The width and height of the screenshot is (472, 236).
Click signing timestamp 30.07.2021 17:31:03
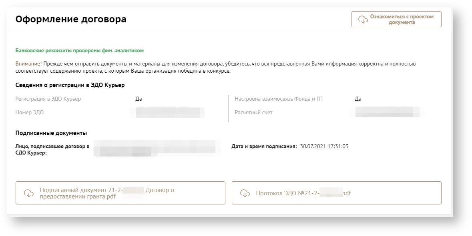324,146
